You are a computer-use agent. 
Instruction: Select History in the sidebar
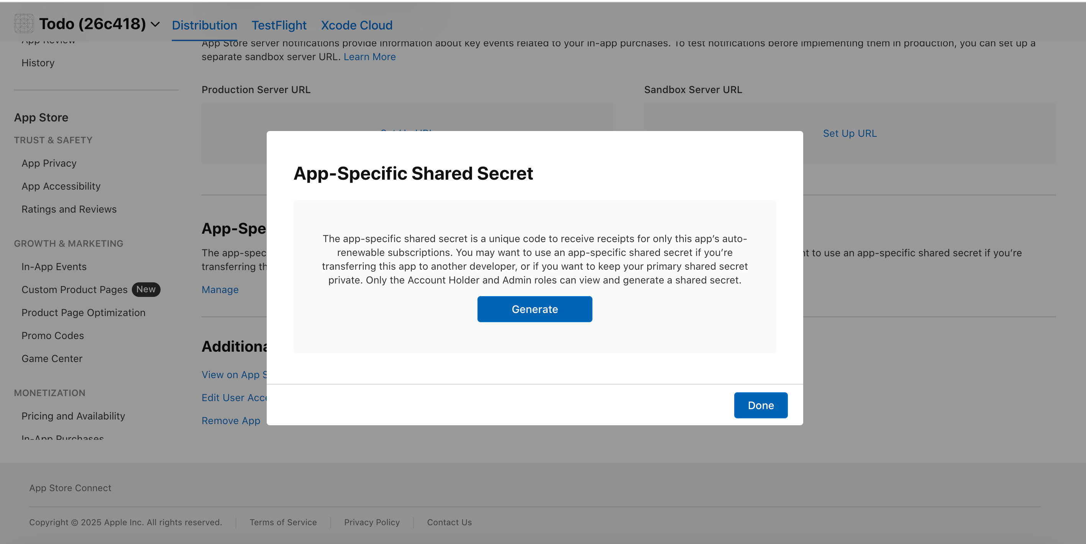click(x=38, y=63)
